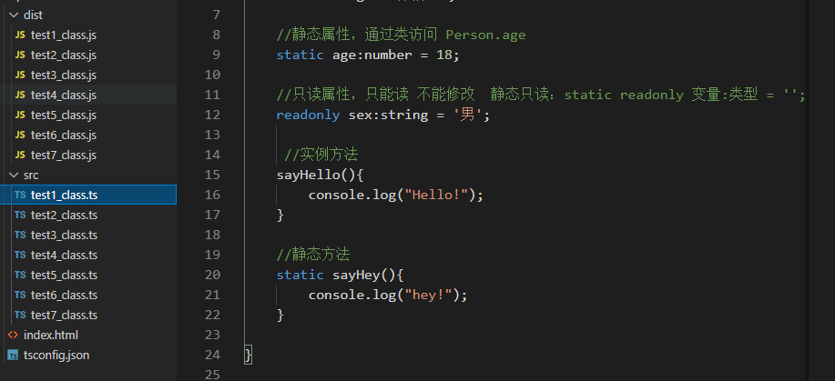835x381 pixels.
Task: Select the test1_class.ts file
Action: tap(88, 195)
